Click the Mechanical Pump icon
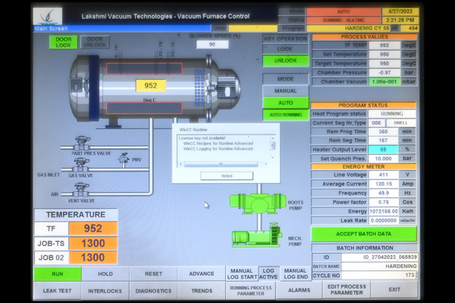455x303 pixels. pyautogui.click(x=257, y=235)
